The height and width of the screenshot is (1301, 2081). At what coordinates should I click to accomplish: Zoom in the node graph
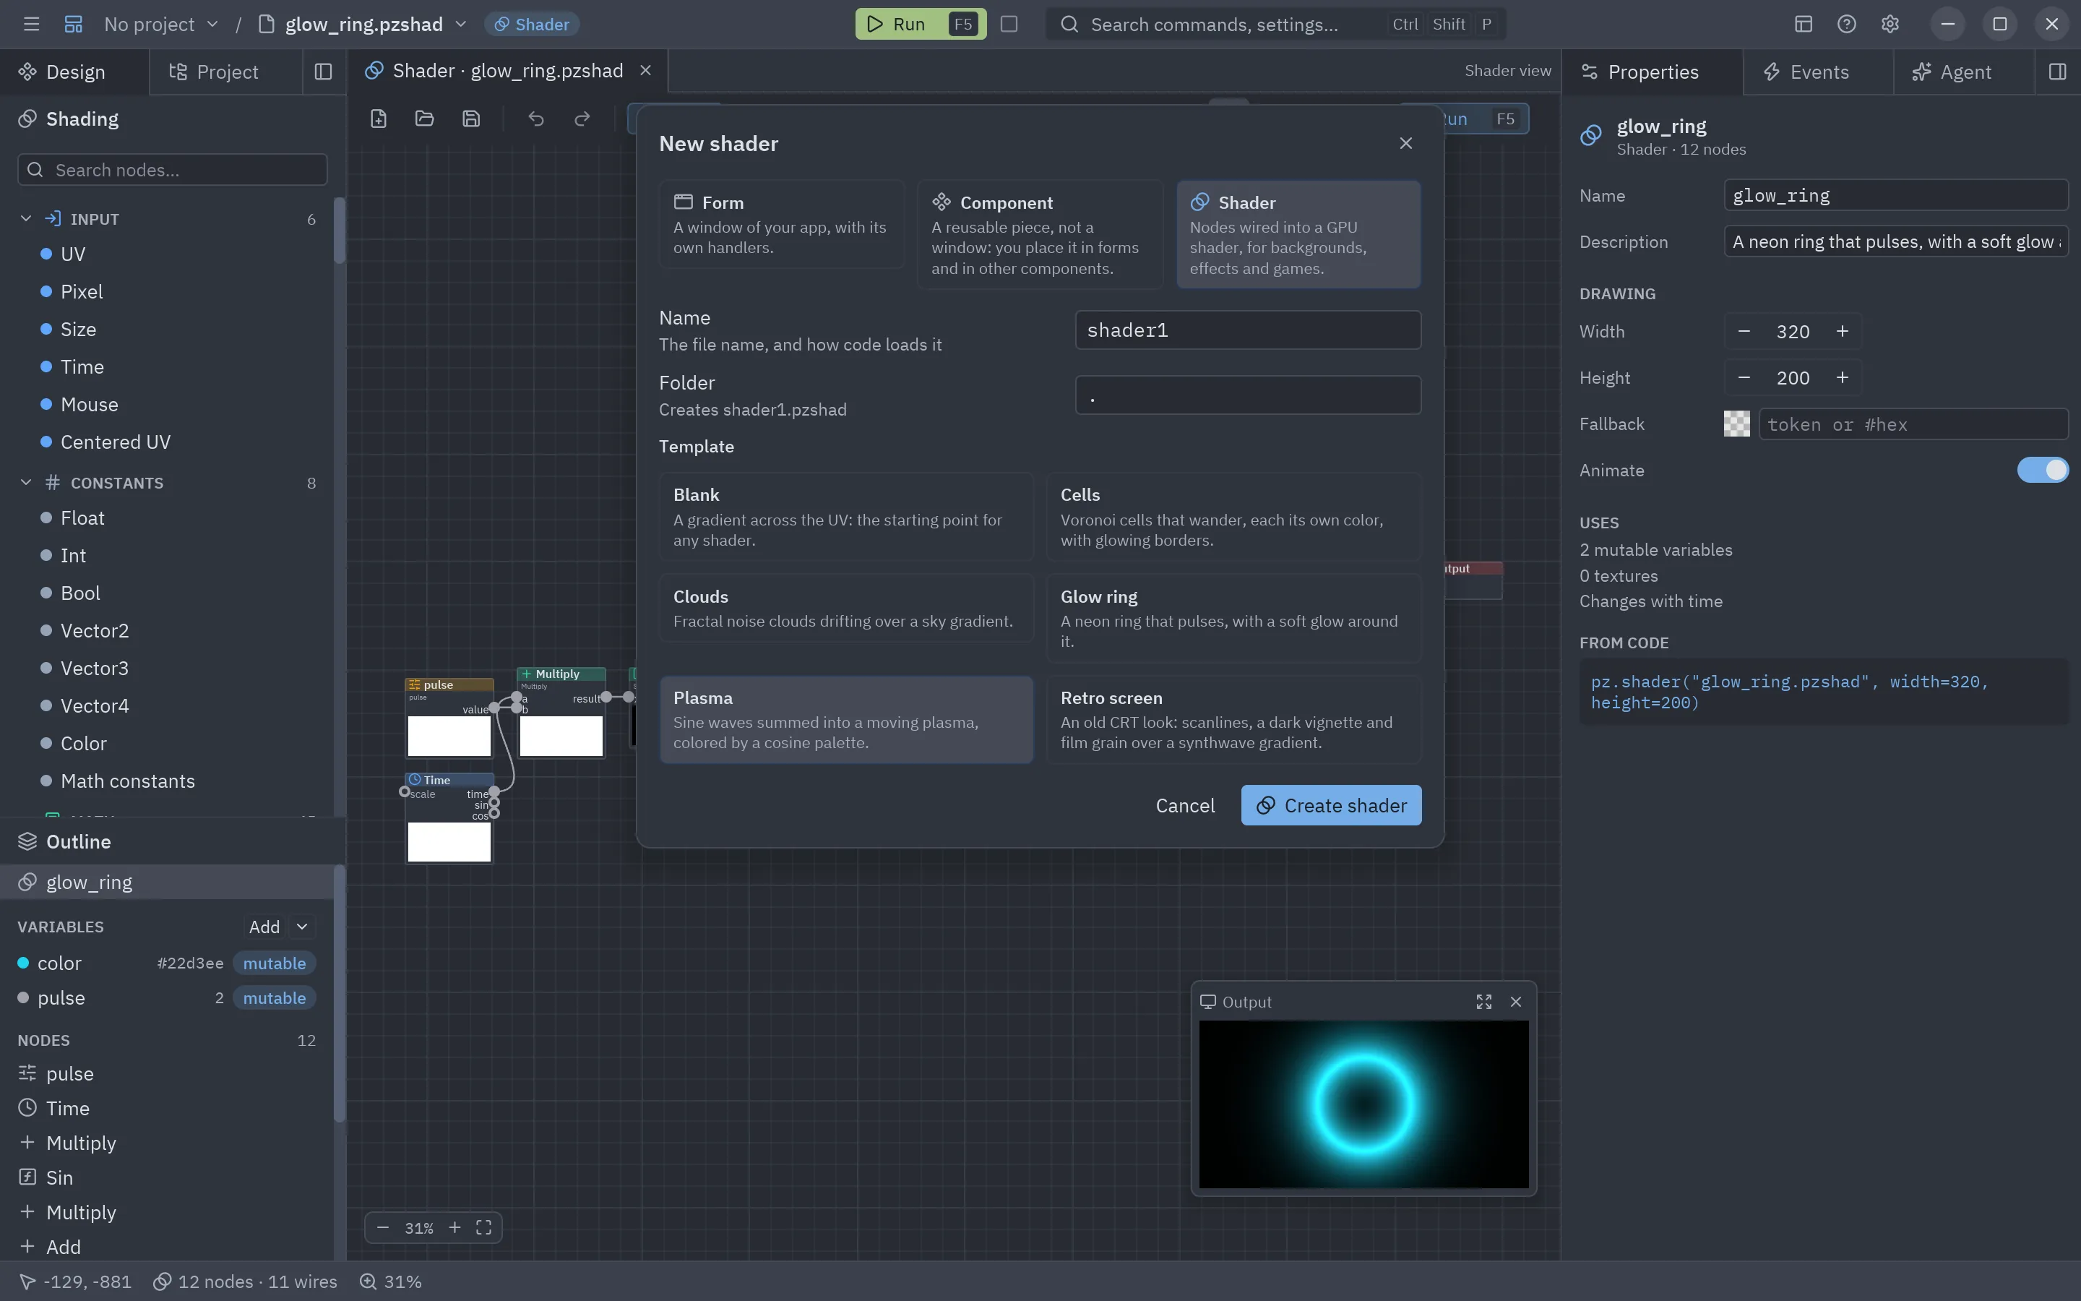click(x=455, y=1228)
